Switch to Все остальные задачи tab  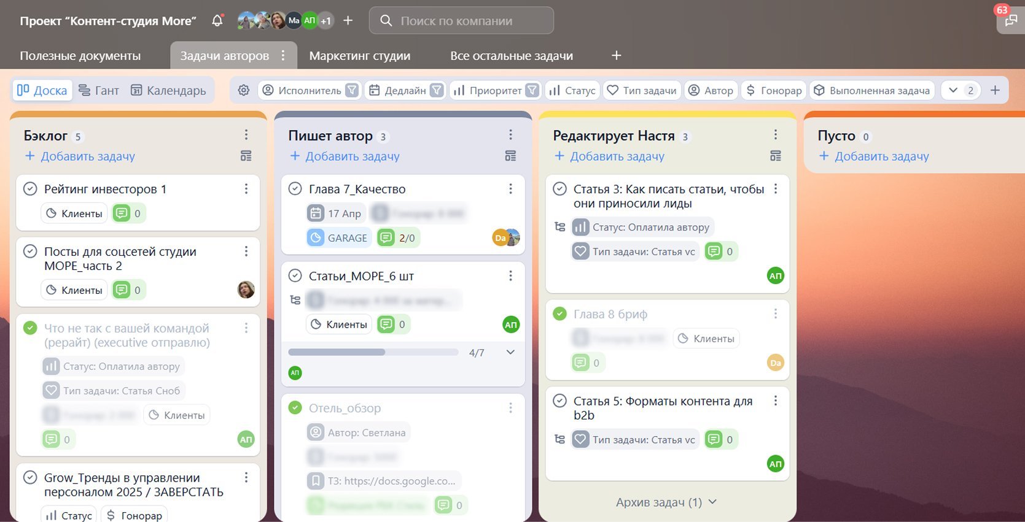(512, 56)
